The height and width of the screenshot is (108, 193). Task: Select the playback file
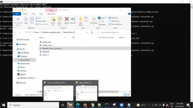click(x=46, y=52)
